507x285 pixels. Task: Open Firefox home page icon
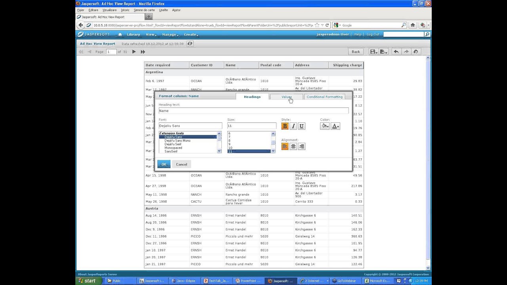(413, 25)
